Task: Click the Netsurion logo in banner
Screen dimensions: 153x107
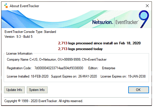Action: point(103,22)
